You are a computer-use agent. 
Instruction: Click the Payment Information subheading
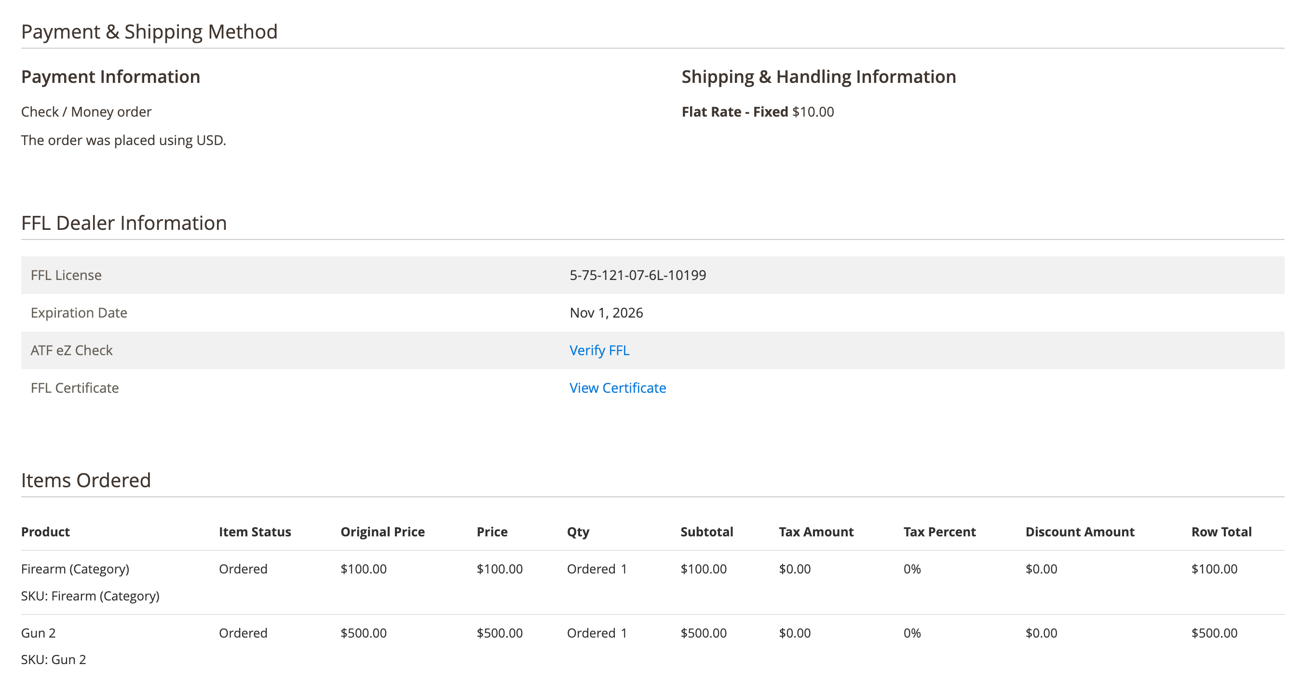[x=110, y=77]
